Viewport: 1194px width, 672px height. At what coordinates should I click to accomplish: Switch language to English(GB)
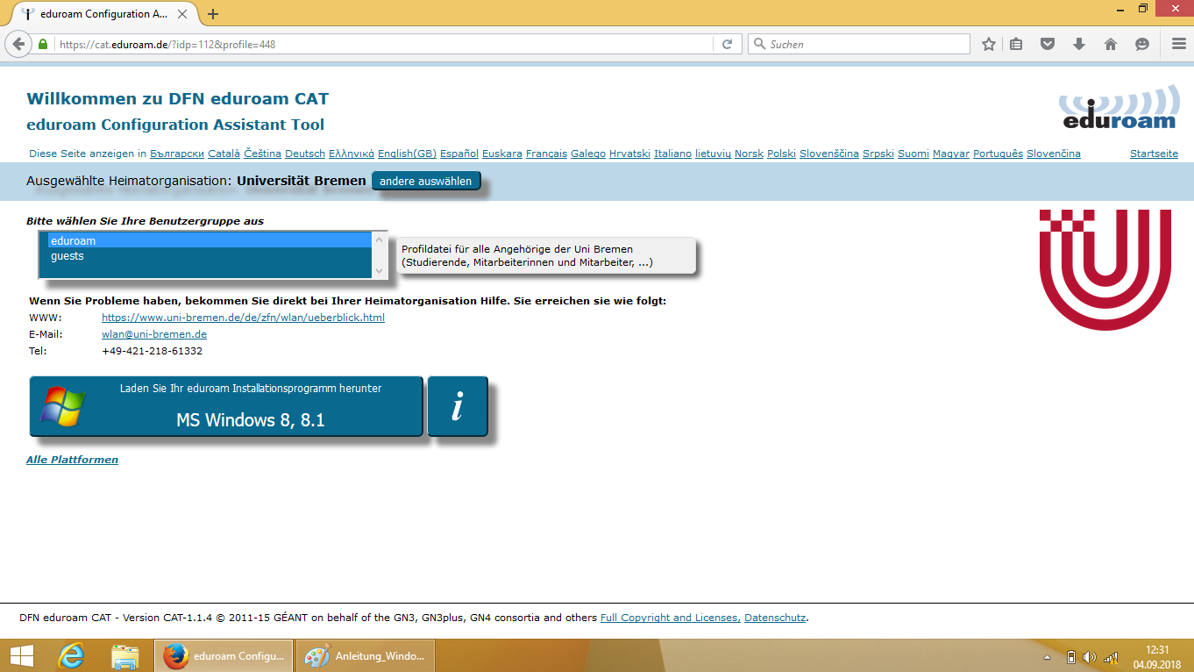coord(407,154)
